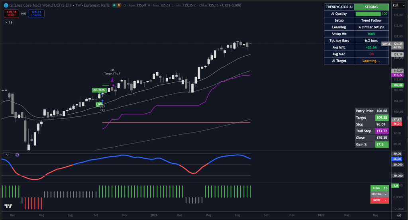408x220 pixels.
Task: Click the LONG 15 legend cell
Action: click(x=380, y=188)
